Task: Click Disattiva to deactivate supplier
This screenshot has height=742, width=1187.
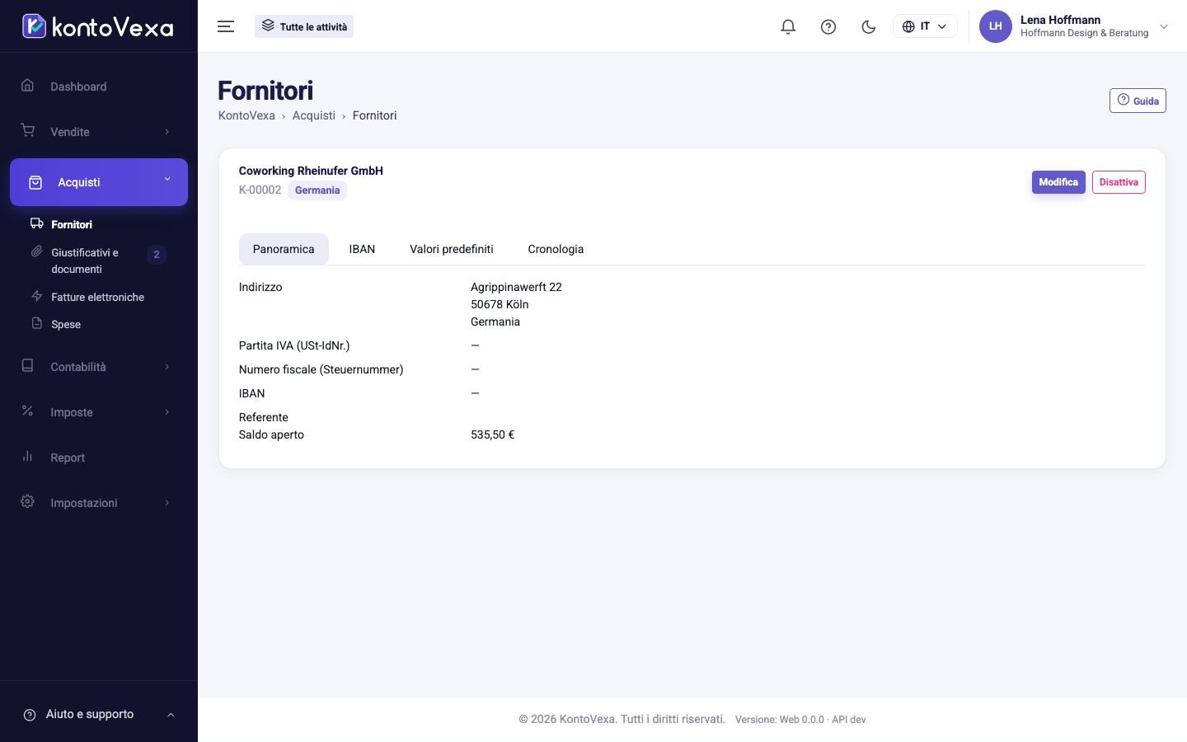Action: 1119,182
